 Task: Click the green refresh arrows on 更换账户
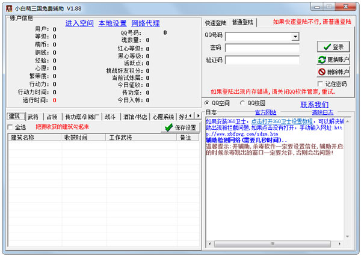tap(322, 60)
